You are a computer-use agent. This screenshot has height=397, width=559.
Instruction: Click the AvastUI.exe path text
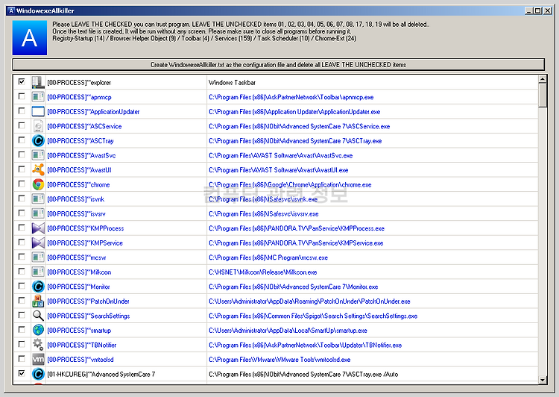click(279, 170)
